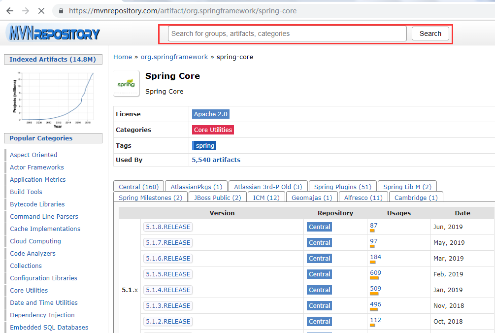Go to Home breadcrumb
The width and height of the screenshot is (495, 333).
123,57
